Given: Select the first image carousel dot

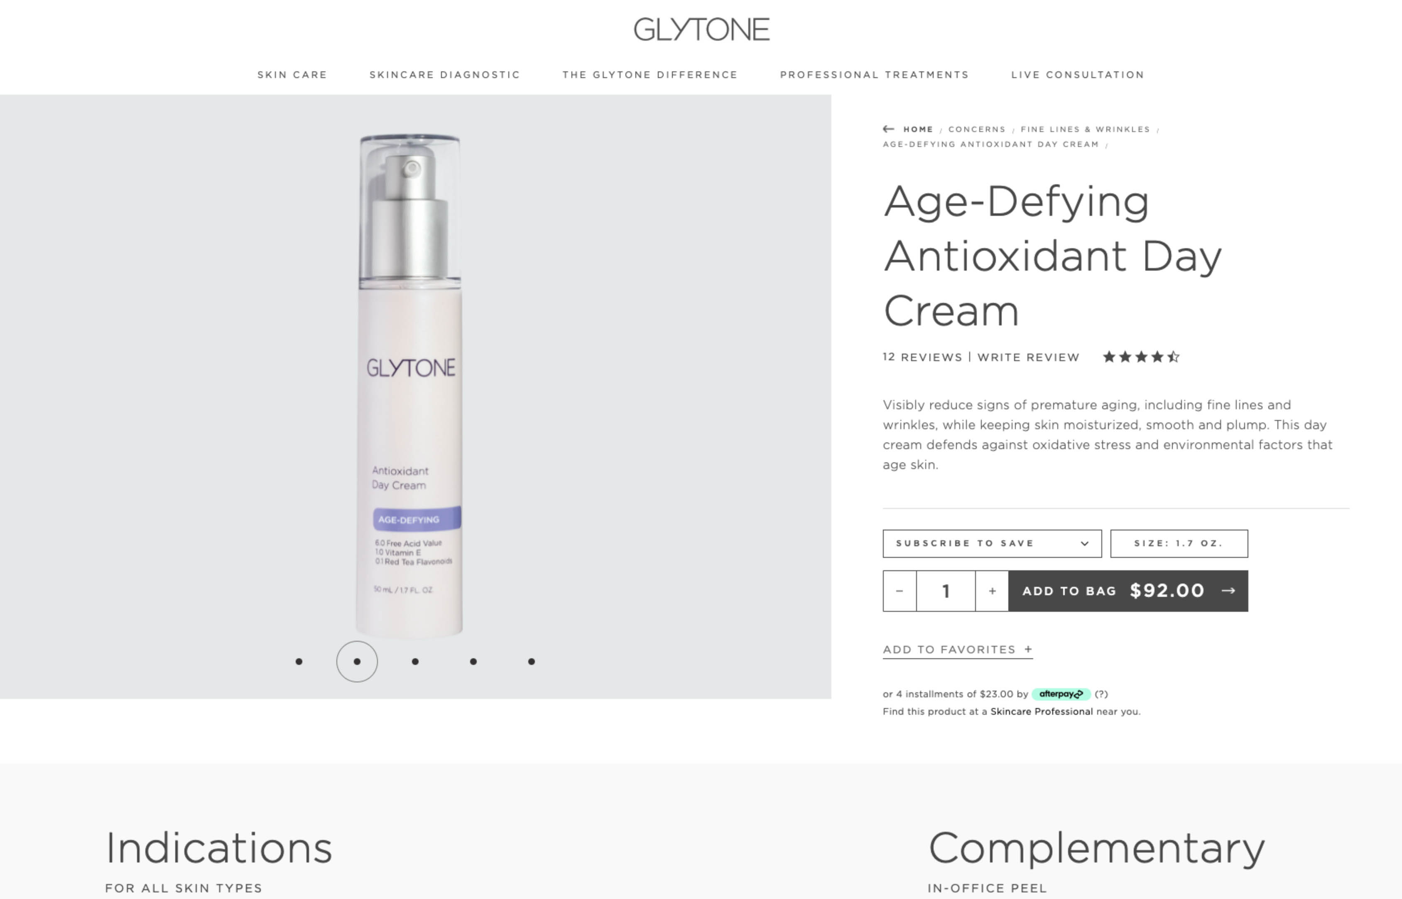Looking at the screenshot, I should 299,662.
